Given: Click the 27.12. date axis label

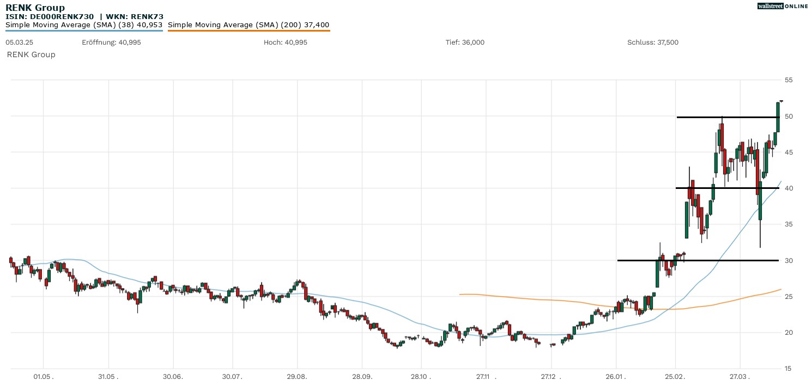Looking at the screenshot, I should [551, 376].
